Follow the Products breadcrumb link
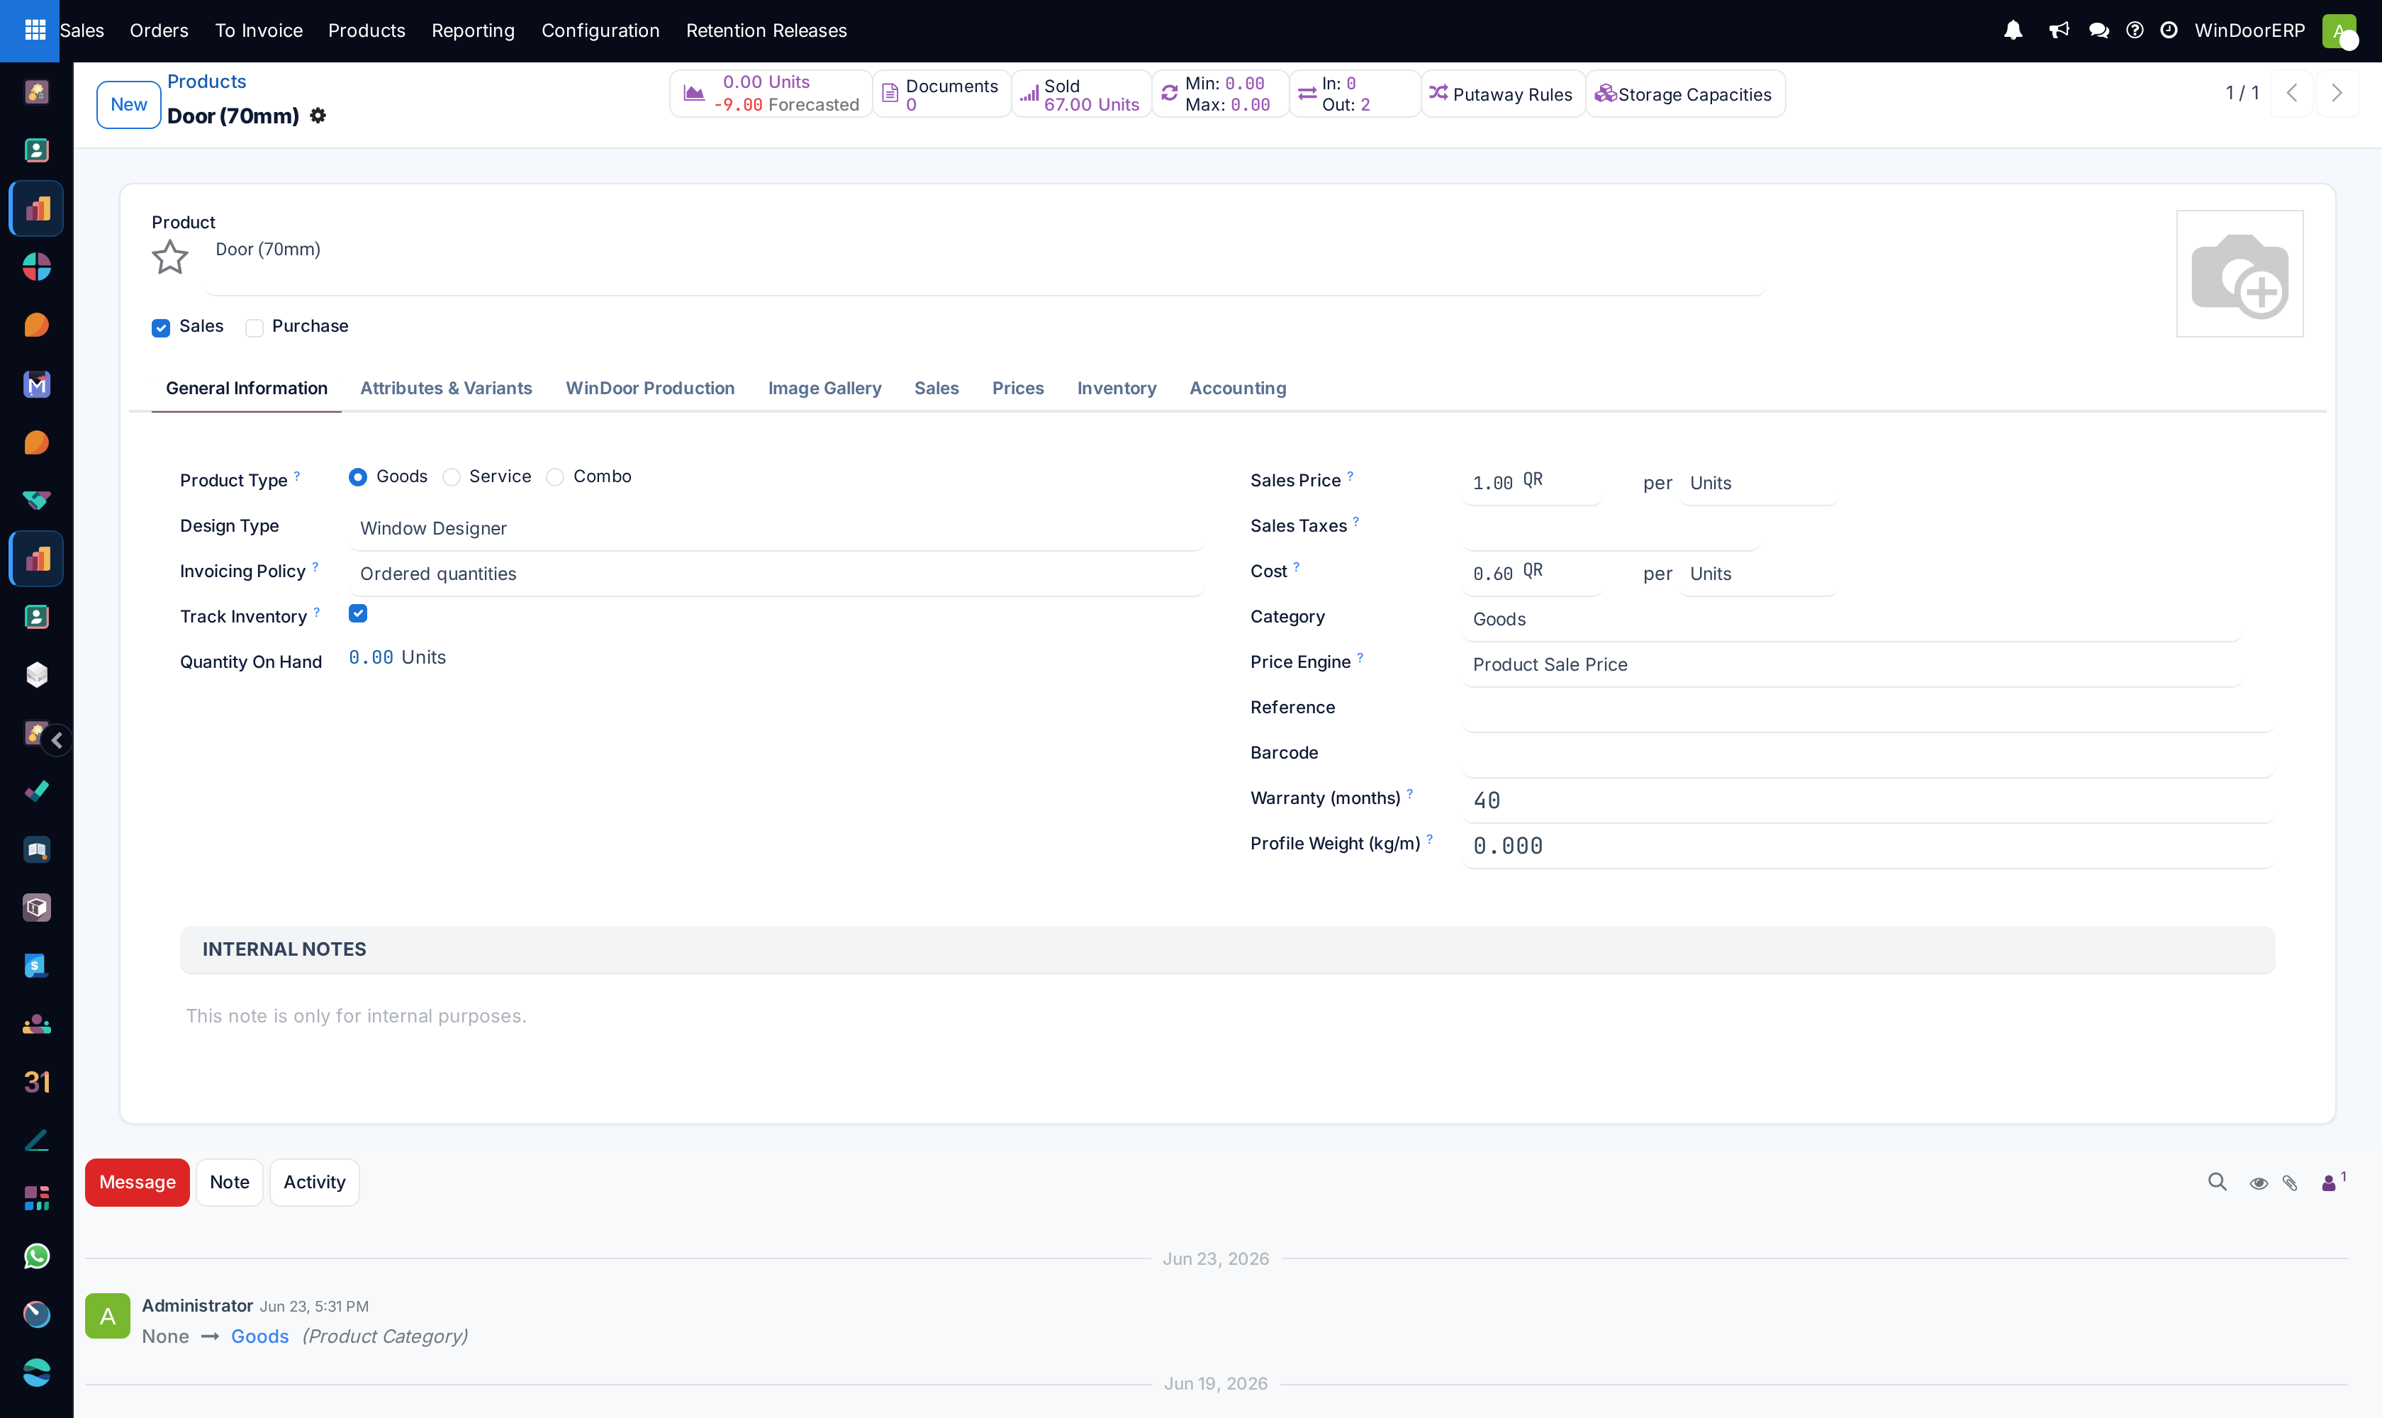 (x=206, y=82)
